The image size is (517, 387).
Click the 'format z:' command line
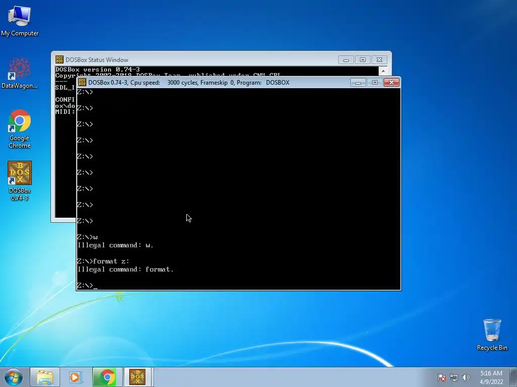click(x=103, y=262)
